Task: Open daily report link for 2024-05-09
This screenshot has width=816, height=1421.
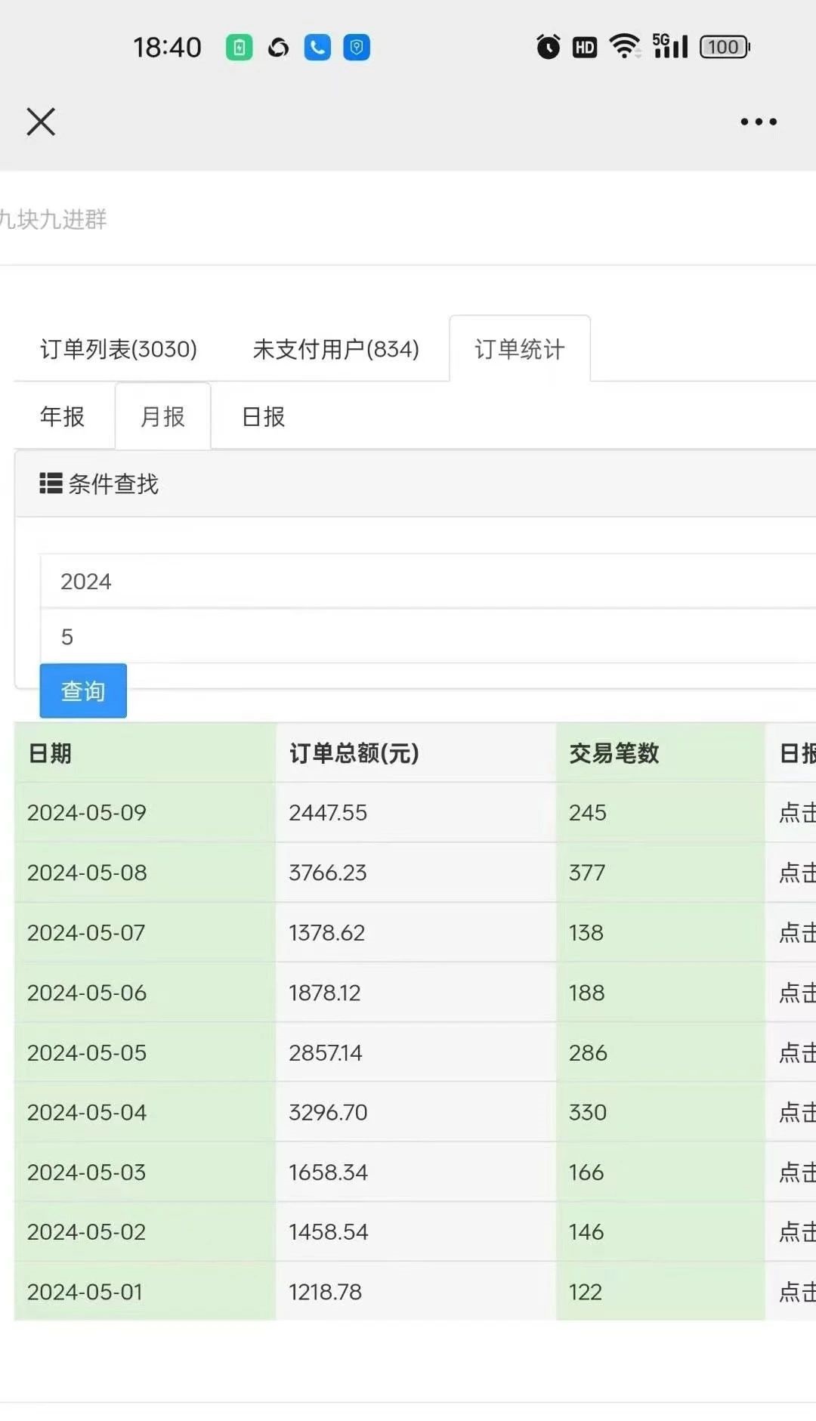Action: click(x=796, y=813)
